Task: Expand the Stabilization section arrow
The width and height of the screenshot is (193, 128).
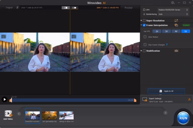Action: (141, 51)
